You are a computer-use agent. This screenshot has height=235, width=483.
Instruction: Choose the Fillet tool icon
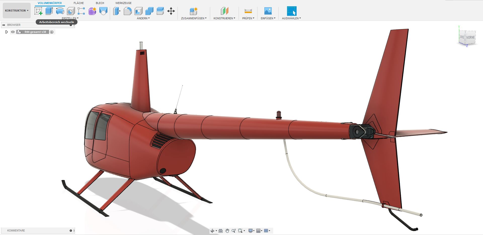tap(128, 11)
